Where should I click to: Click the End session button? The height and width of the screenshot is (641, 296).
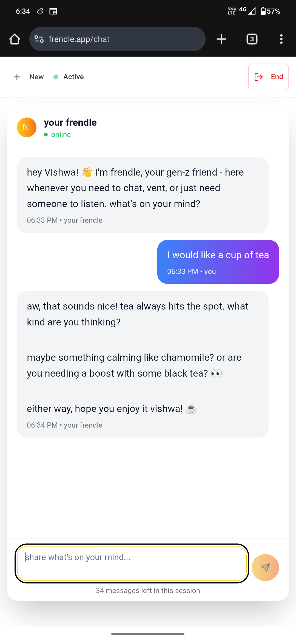pos(268,77)
